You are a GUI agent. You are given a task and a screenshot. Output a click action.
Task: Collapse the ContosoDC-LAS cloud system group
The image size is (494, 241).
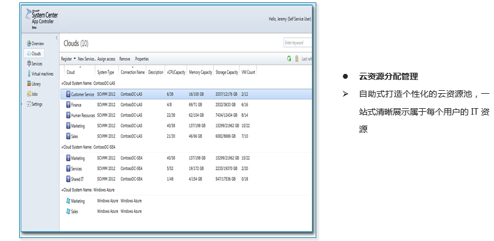[x=62, y=84]
